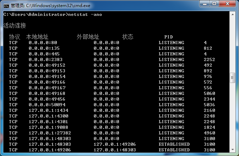
Task: Click the 'PID' column header
Action: click(x=169, y=37)
